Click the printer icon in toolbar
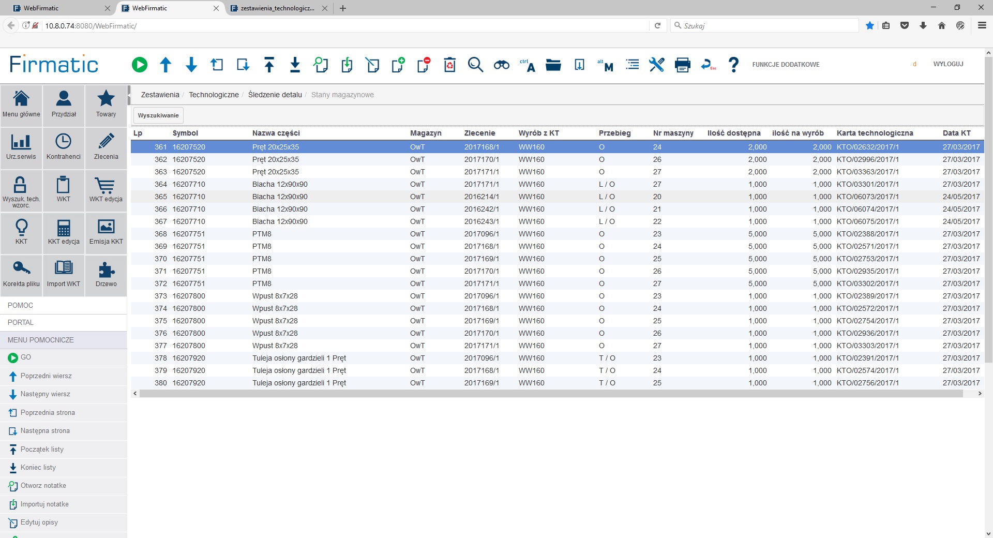Image resolution: width=993 pixels, height=538 pixels. point(682,65)
